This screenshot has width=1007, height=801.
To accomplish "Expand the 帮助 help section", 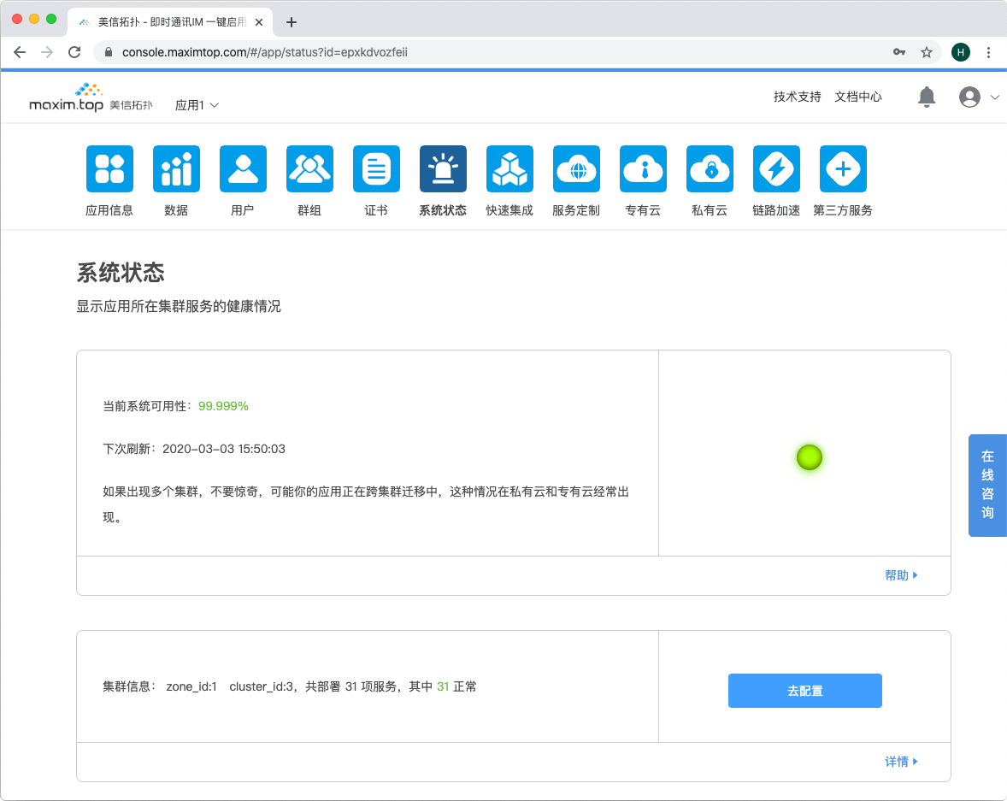I will point(901,575).
